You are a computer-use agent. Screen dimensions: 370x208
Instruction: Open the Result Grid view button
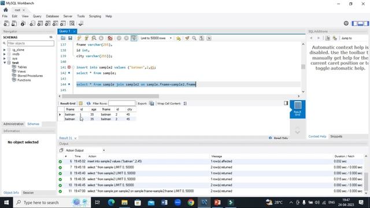pyautogui.click(x=298, y=109)
